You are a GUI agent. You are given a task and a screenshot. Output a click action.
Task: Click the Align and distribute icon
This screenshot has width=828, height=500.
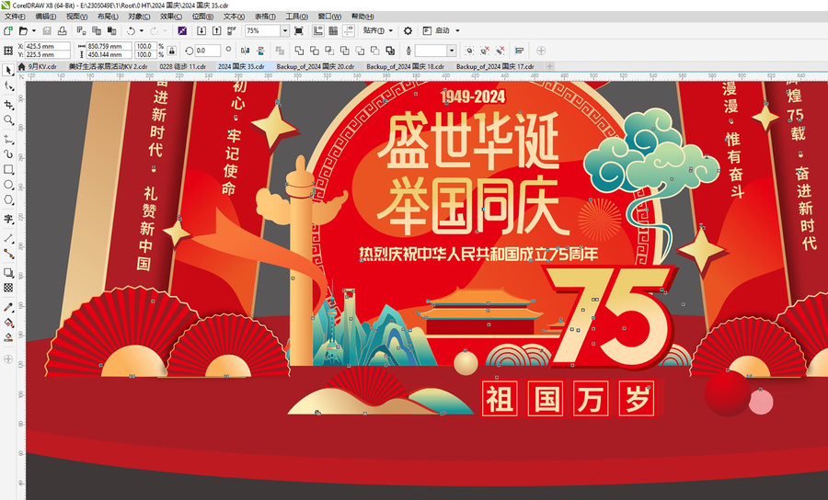pos(519,51)
